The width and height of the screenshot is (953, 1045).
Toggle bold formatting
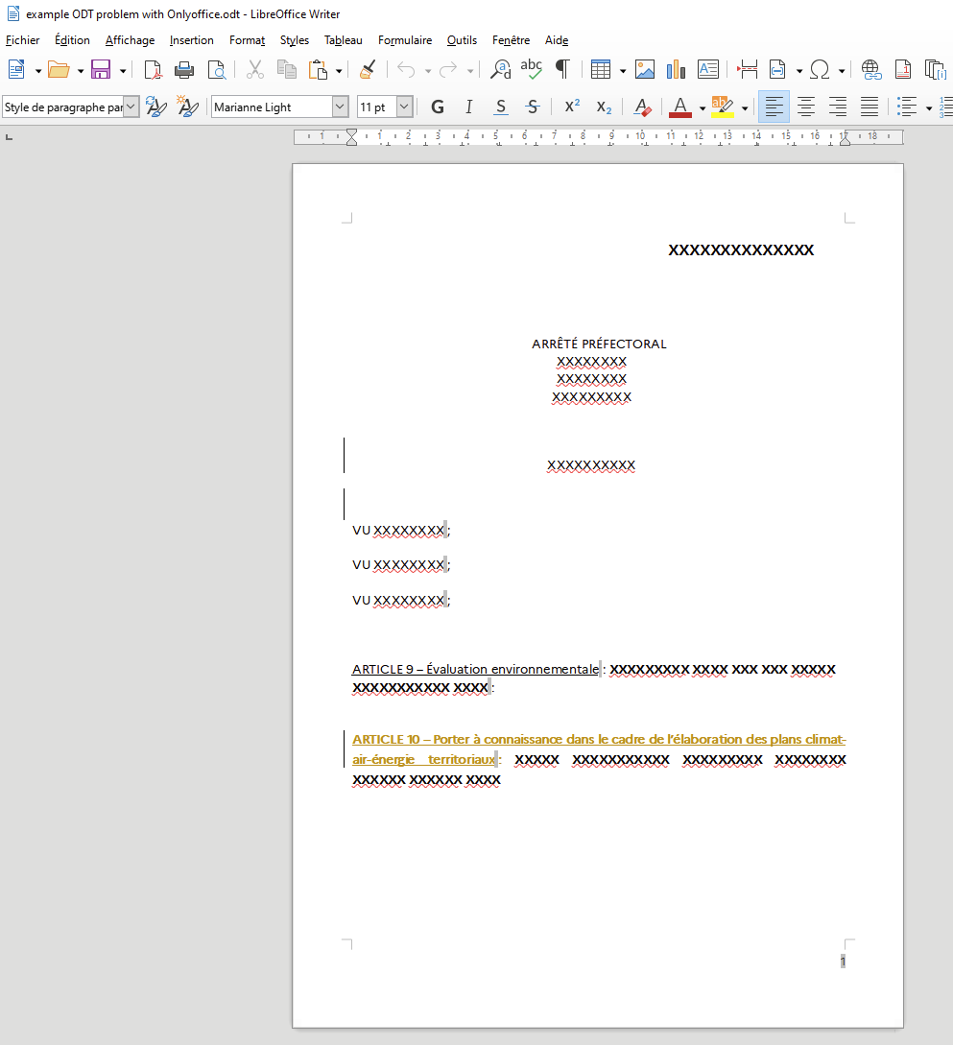pos(438,107)
